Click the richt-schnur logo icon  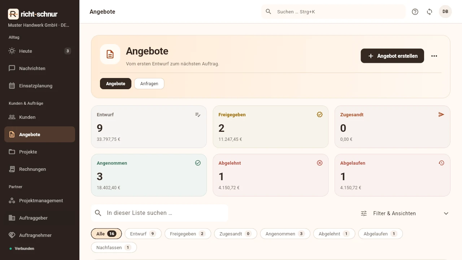pos(13,14)
